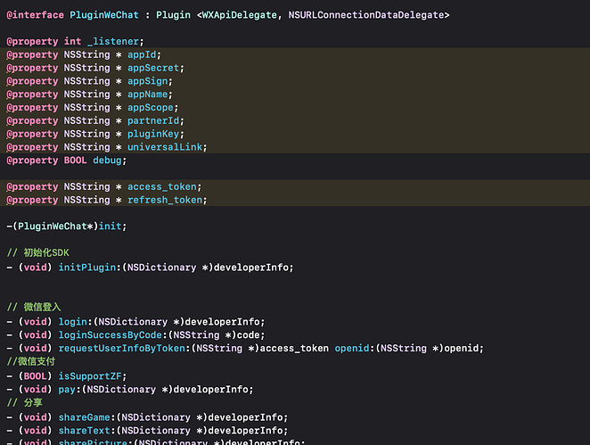The width and height of the screenshot is (590, 445).
Task: Click the appSecret property name
Action: click(x=155, y=68)
